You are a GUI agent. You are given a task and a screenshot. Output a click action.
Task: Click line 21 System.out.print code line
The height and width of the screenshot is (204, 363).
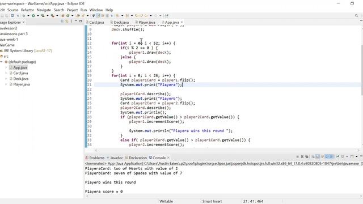click(151, 84)
